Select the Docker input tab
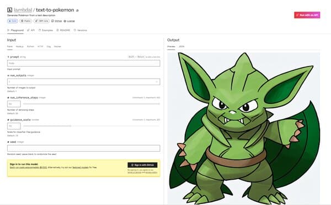The width and height of the screenshot is (331, 205). point(57,47)
